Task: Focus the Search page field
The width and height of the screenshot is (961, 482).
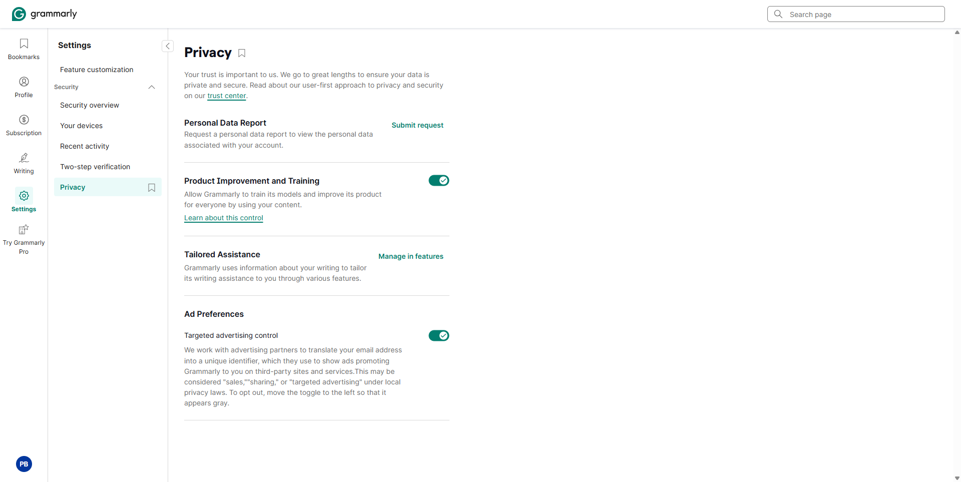Action: point(856,14)
